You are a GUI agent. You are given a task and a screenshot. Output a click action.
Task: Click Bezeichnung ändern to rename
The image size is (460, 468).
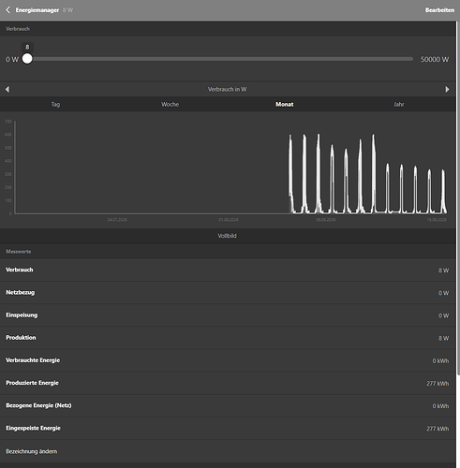click(32, 451)
